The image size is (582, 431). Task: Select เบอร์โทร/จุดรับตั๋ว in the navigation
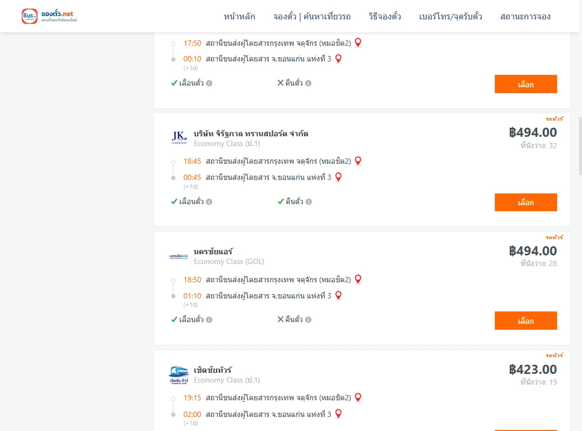(x=451, y=17)
